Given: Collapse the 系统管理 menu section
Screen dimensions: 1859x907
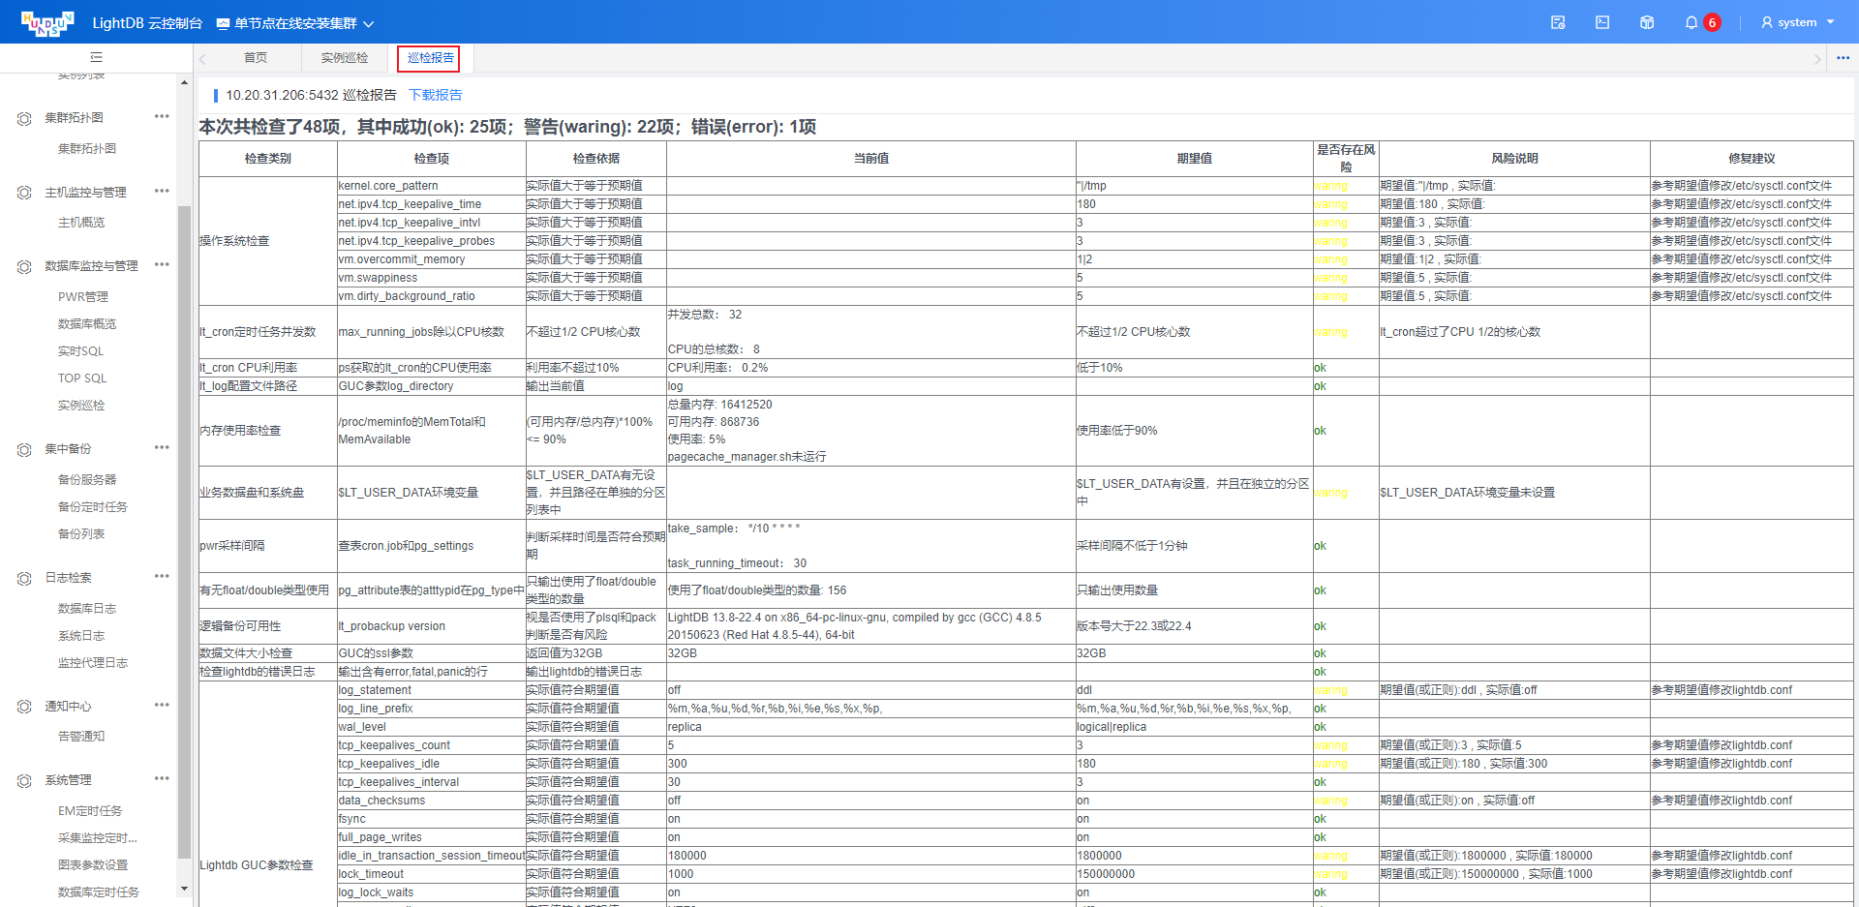Looking at the screenshot, I should (68, 780).
